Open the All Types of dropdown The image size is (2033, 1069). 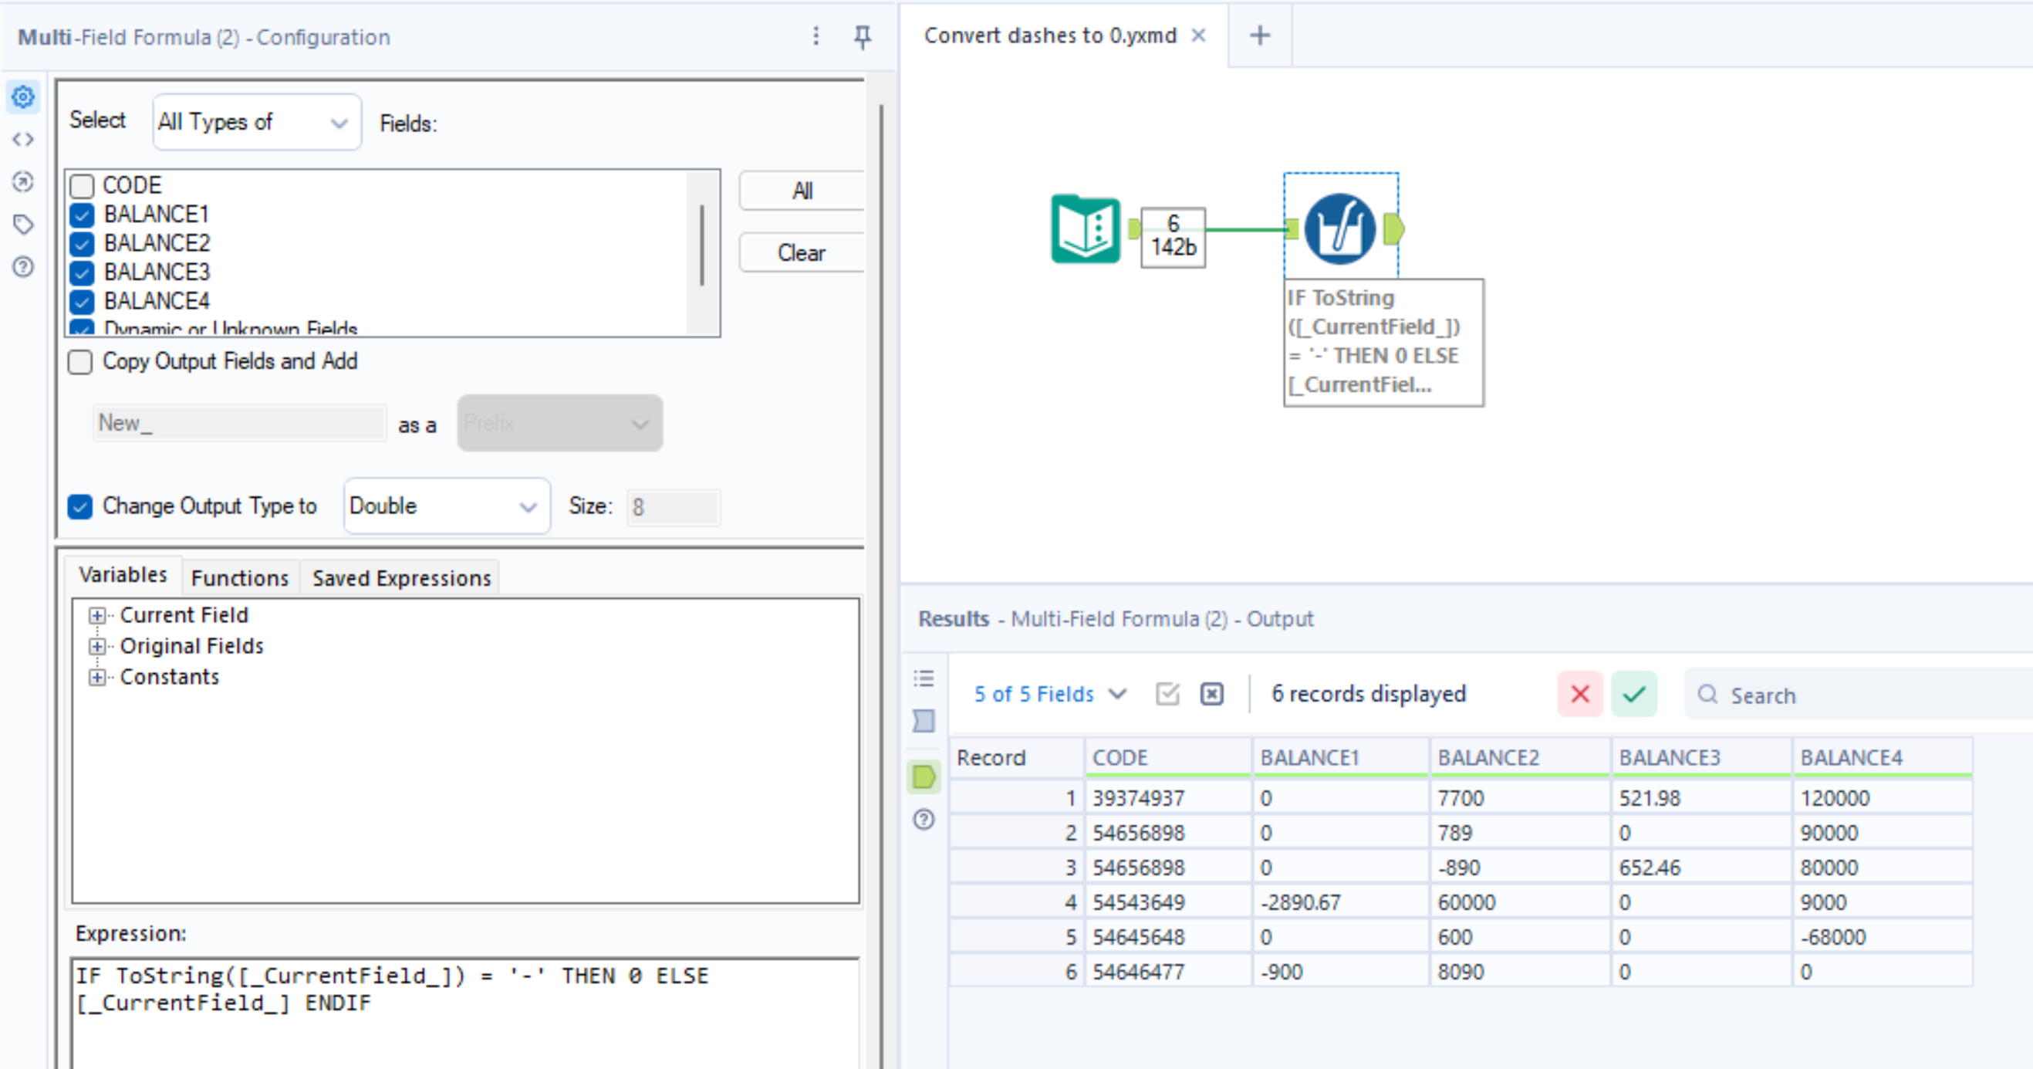point(256,123)
